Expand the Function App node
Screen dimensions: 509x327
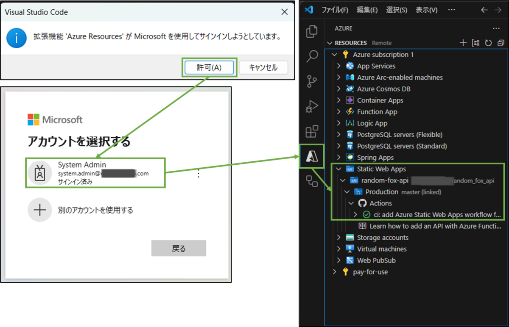pos(338,112)
